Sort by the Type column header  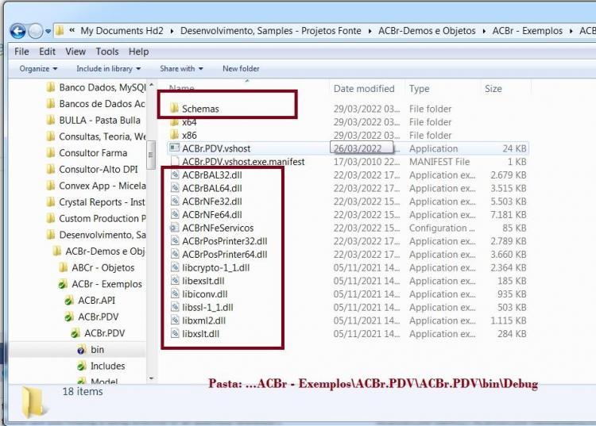[420, 89]
